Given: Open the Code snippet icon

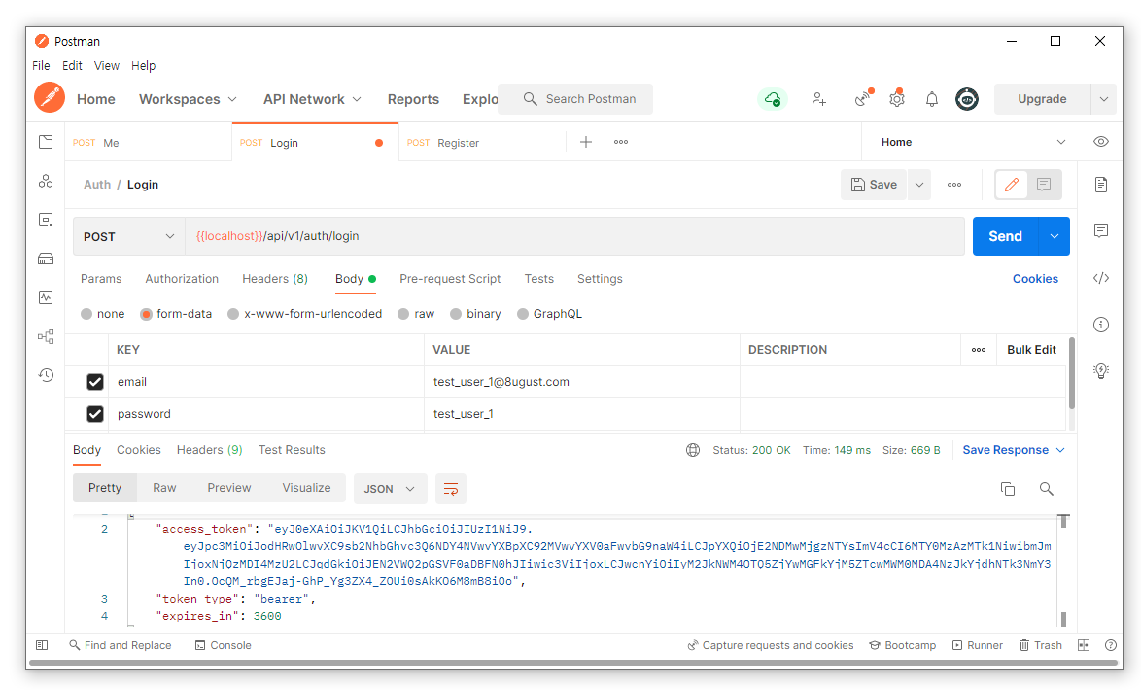Looking at the screenshot, I should pyautogui.click(x=1101, y=278).
